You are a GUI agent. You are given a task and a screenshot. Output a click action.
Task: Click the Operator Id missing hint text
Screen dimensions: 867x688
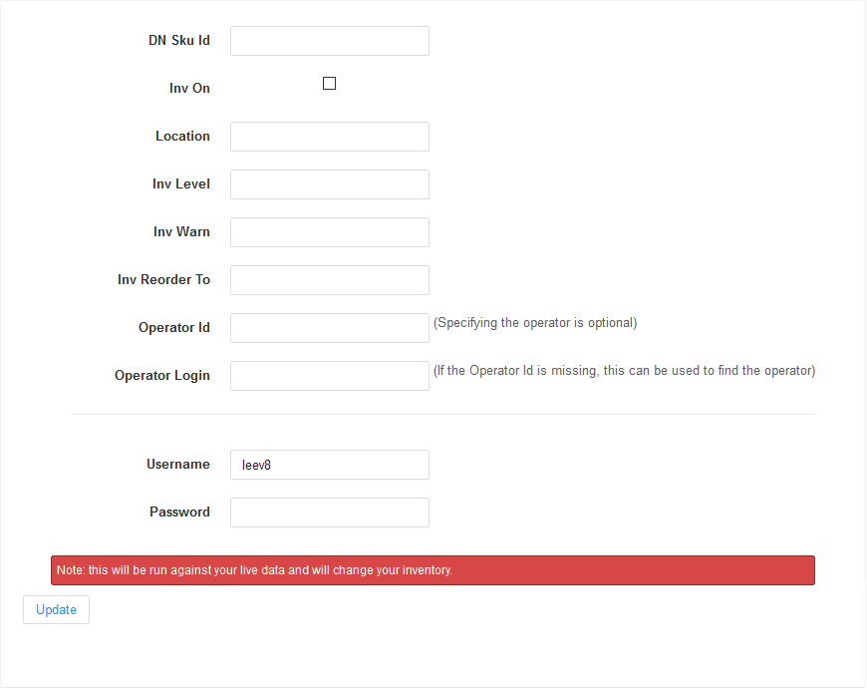point(624,370)
